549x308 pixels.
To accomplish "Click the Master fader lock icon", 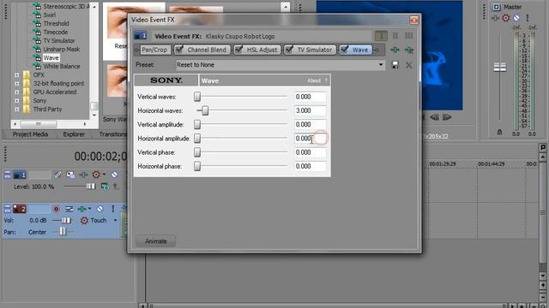I will click(x=499, y=132).
